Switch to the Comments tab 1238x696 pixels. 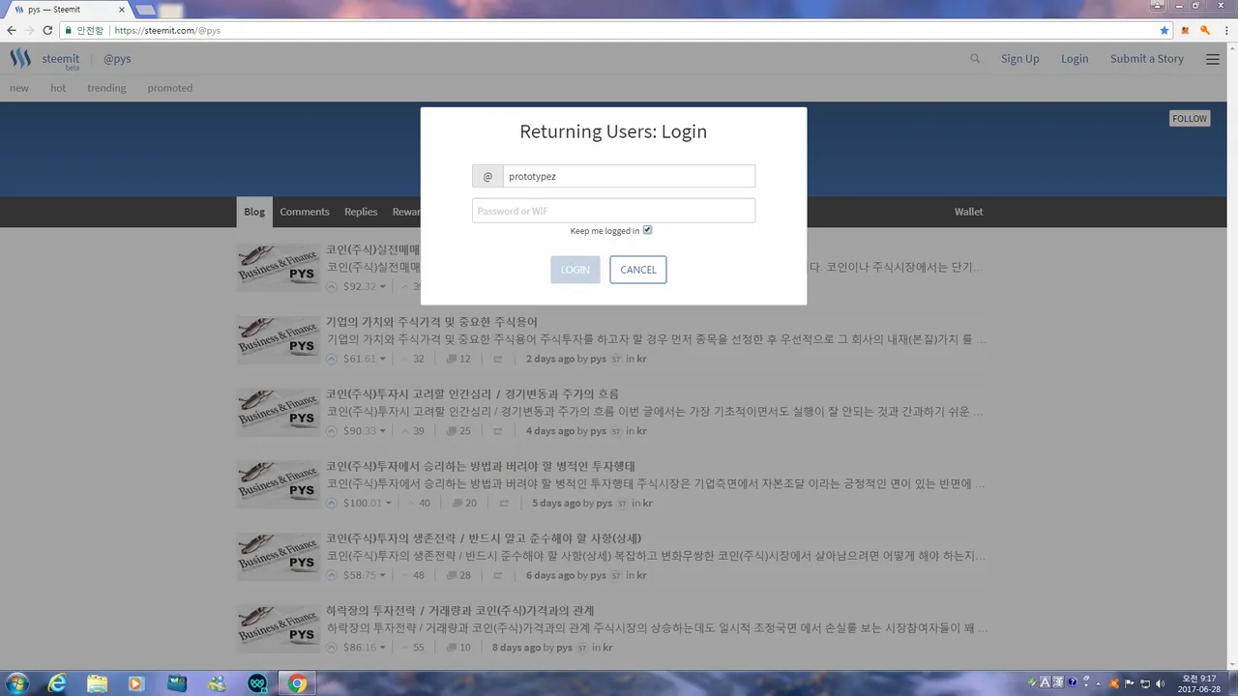click(x=305, y=212)
